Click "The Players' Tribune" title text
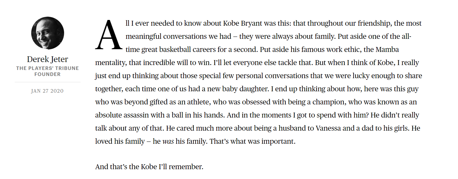The height and width of the screenshot is (179, 458). coord(47,68)
